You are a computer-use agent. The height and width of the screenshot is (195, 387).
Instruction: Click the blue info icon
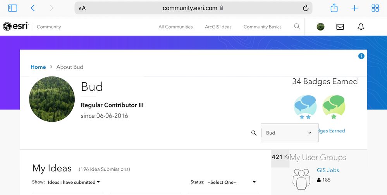pos(361,56)
